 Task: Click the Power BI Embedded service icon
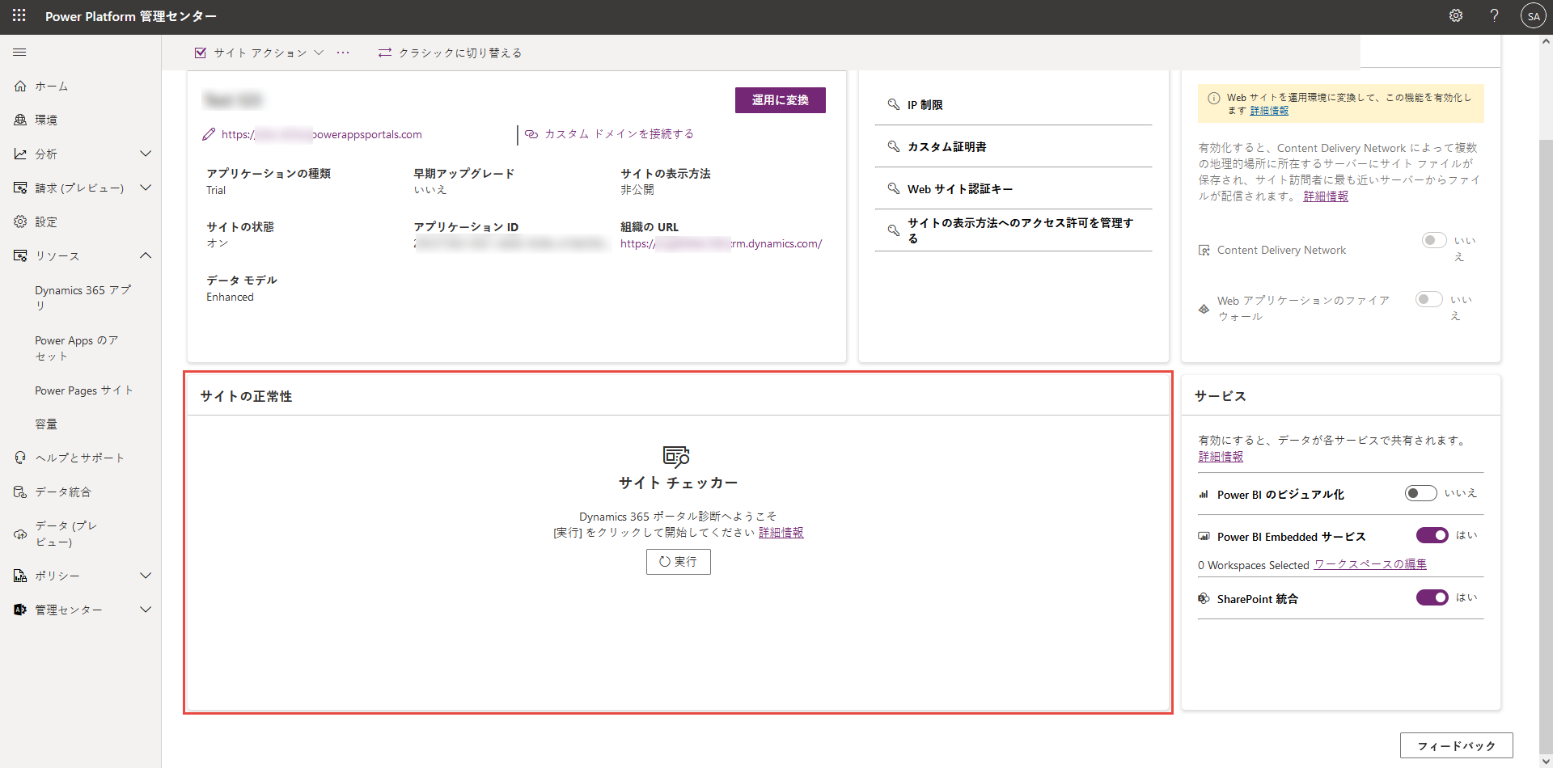[x=1204, y=537]
